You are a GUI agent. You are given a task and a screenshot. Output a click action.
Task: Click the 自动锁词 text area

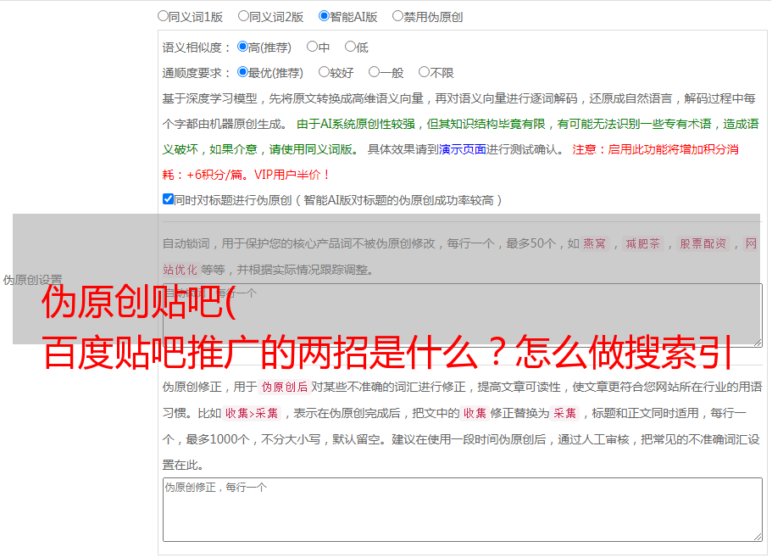pos(463,315)
